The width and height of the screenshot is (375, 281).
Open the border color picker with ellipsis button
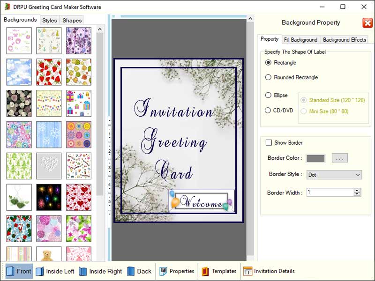[339, 158]
